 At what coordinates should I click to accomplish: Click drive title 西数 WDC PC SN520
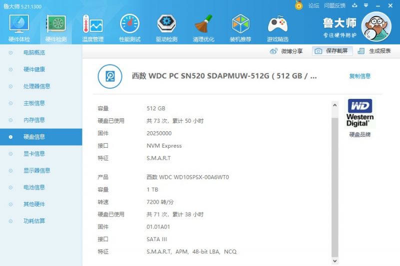[x=224, y=76]
